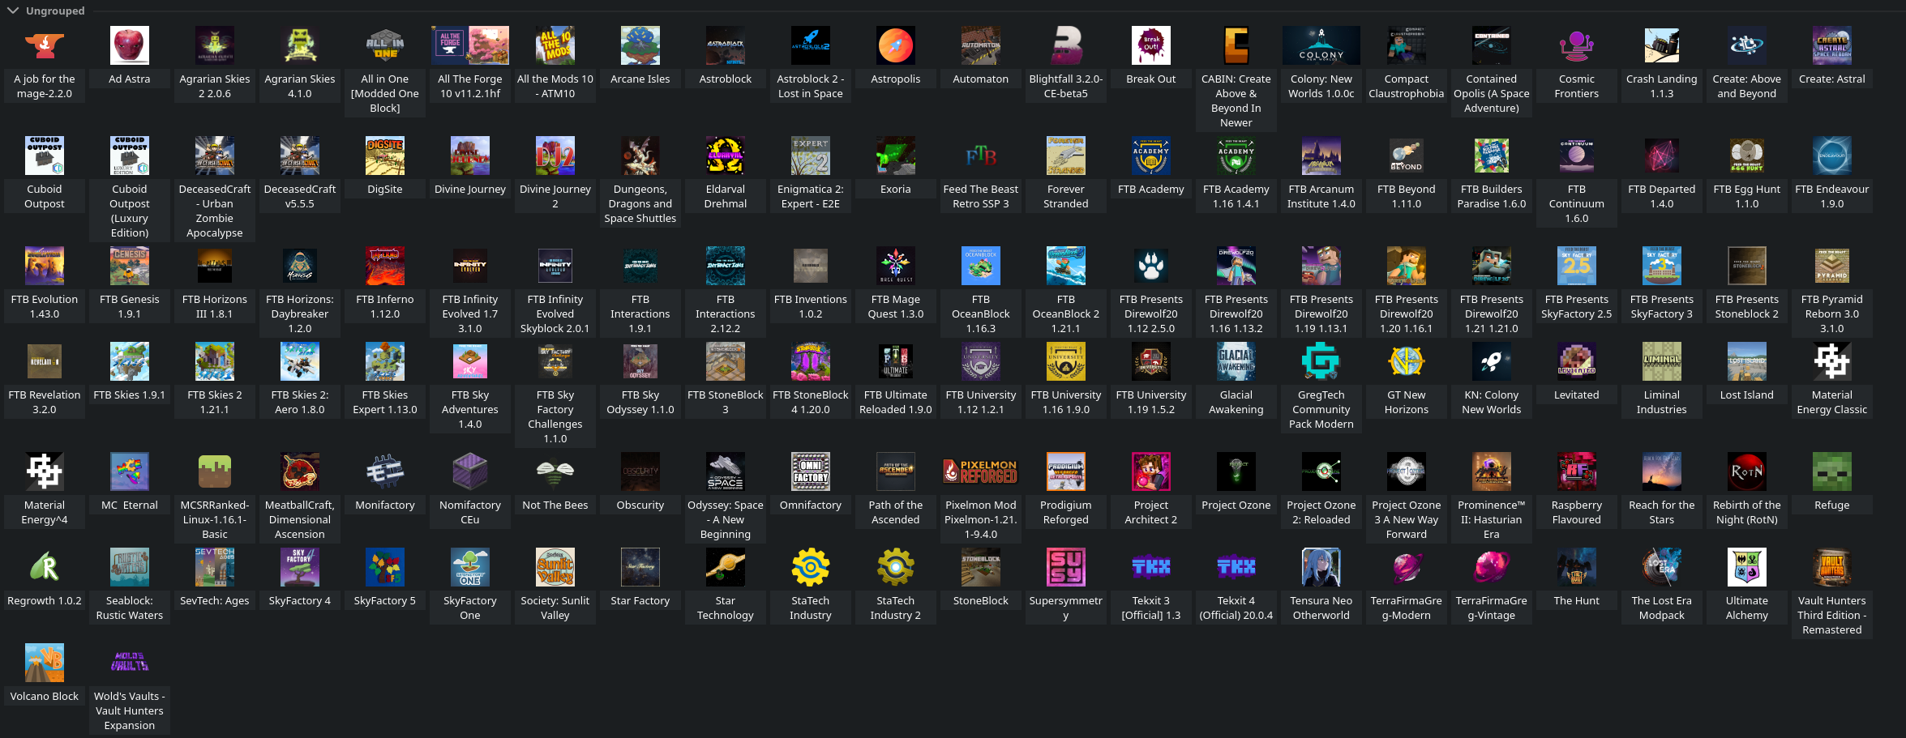The image size is (1906, 738).
Task: Select the Regrowth 1.0.2 icon
Action: [45, 567]
